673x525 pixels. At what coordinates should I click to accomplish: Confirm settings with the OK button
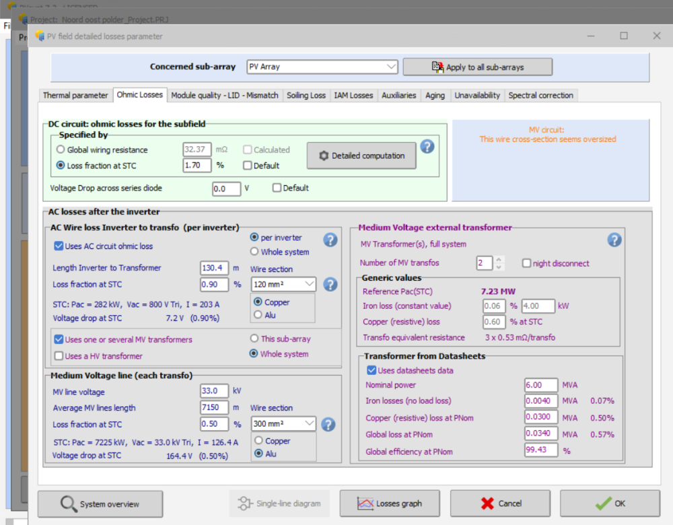click(610, 503)
